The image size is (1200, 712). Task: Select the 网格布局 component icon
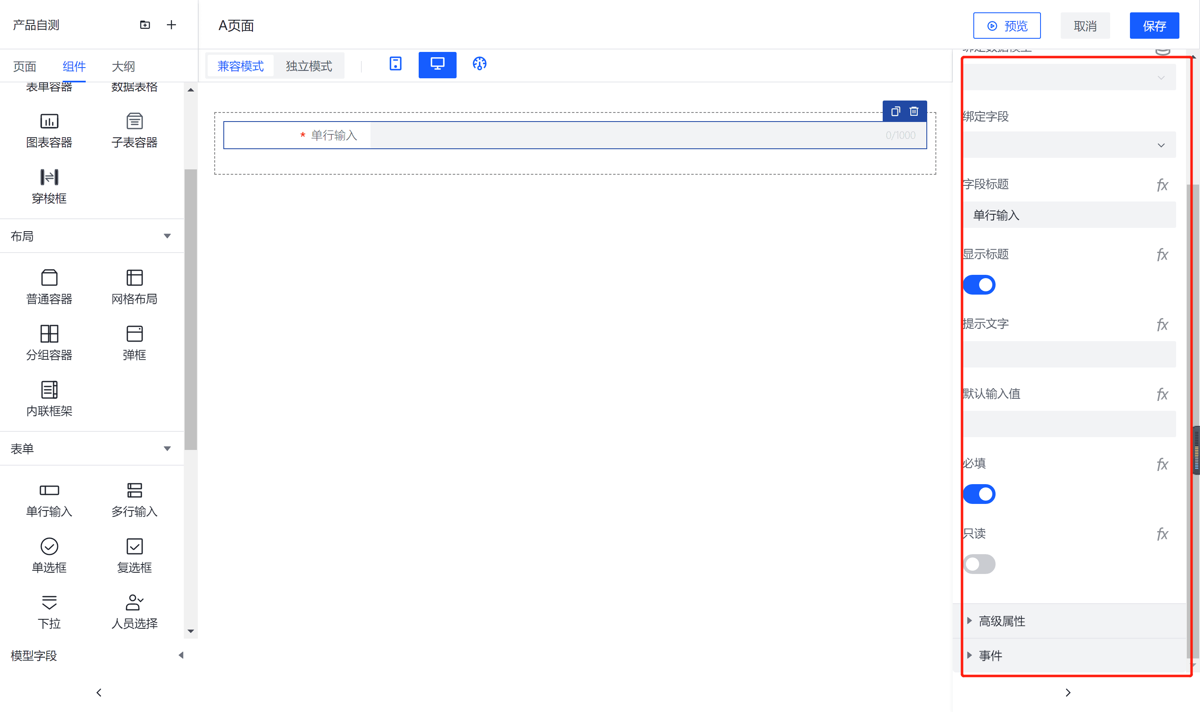click(134, 278)
